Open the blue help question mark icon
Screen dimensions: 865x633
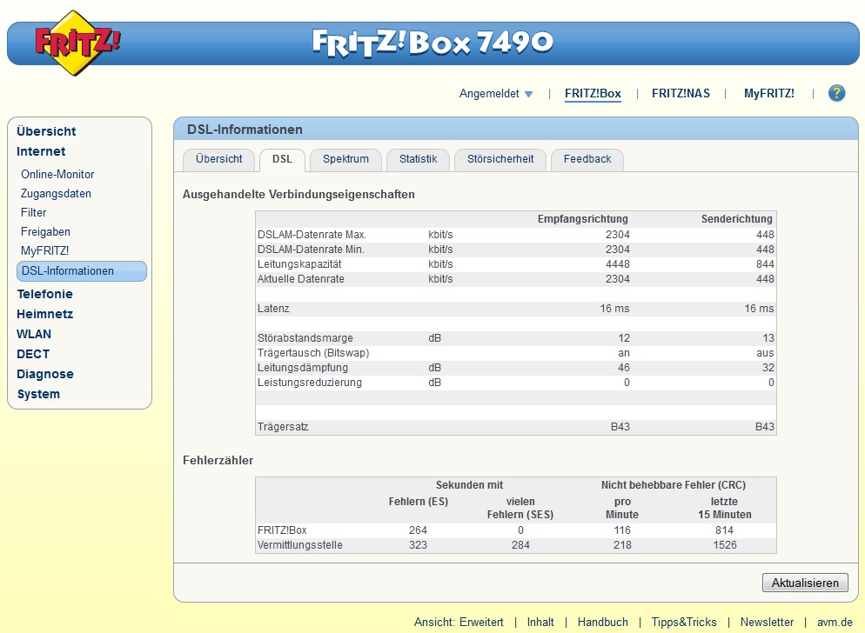(x=836, y=93)
